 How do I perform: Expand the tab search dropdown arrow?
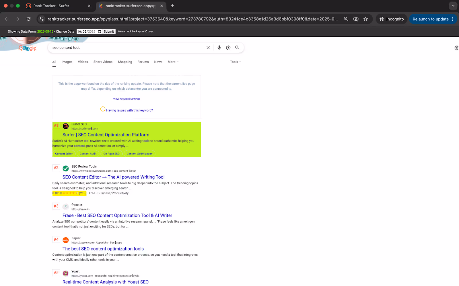point(453,6)
